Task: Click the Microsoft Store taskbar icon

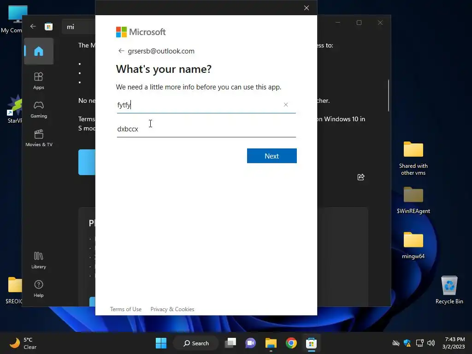Action: [x=311, y=343]
